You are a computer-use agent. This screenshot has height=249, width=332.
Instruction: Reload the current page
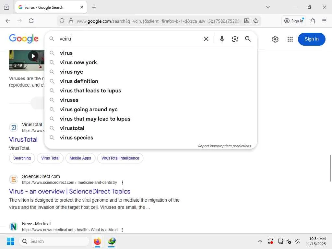click(x=31, y=21)
